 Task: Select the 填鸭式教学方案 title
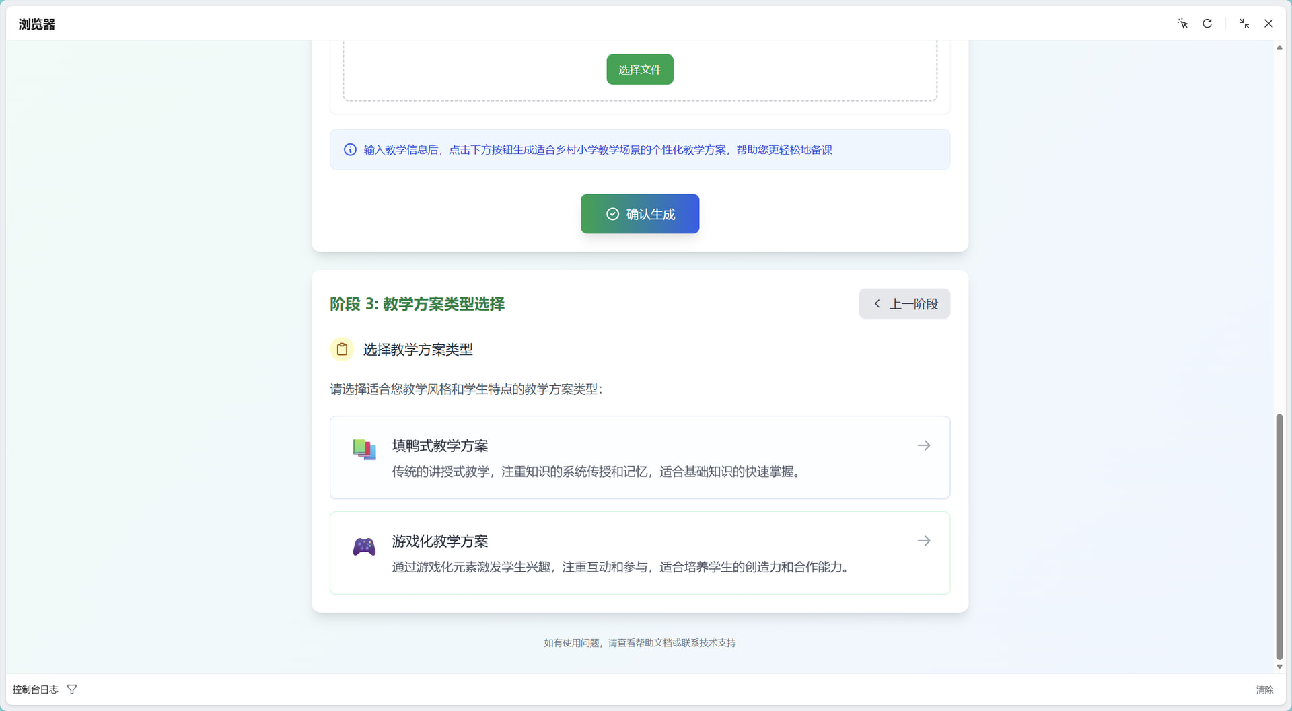point(440,446)
